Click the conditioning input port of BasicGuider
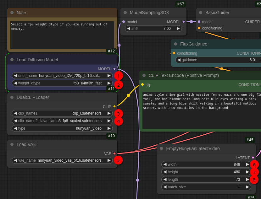This screenshot has width=261, height=199. pyautogui.click(x=199, y=28)
